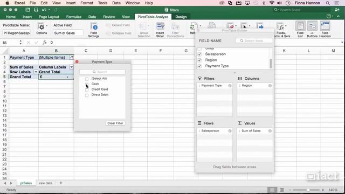345x194 pixels.
Task: Click the Undo arrow icon
Action: tap(44, 10)
